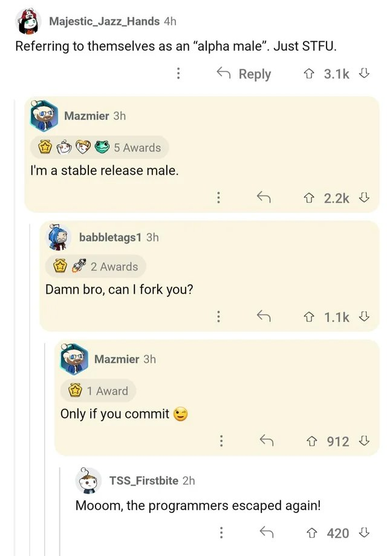Open more options on Majestic_Jazz_Hands' comment
This screenshot has height=556, width=387.
178,74
